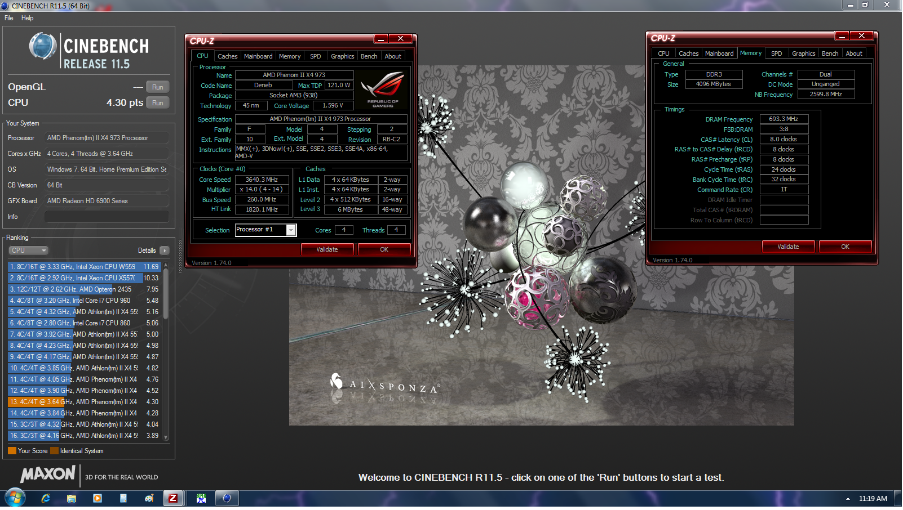Viewport: 903px width, 510px height.
Task: Switch to Bench tab in right CPU-Z
Action: (x=830, y=53)
